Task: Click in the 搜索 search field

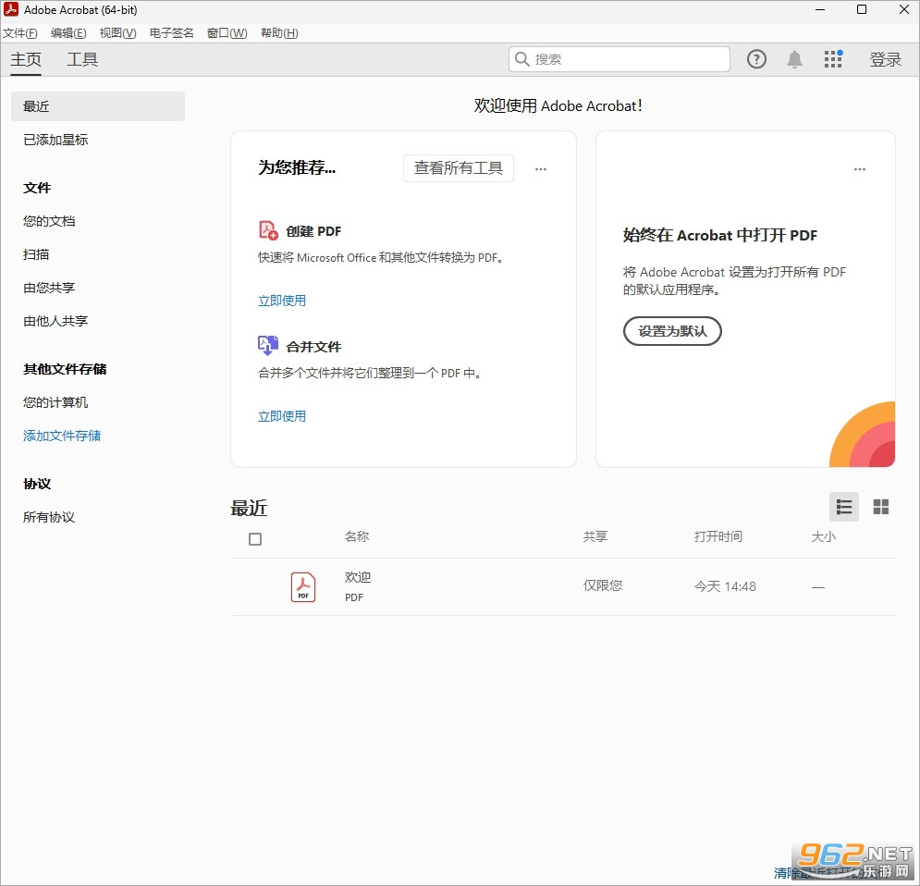Action: tap(619, 59)
